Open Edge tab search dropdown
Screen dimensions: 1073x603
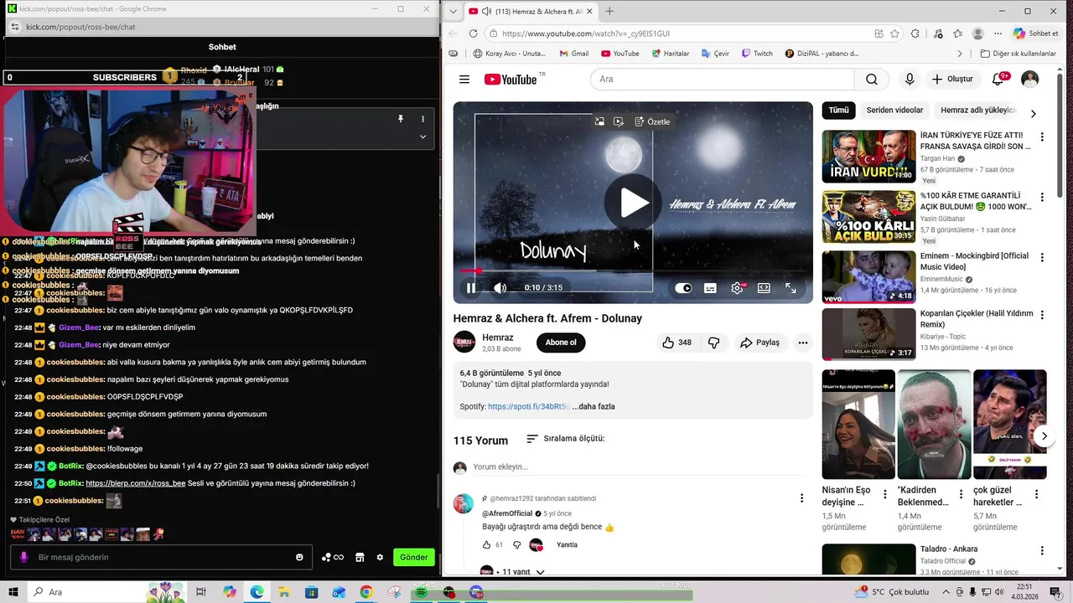click(x=454, y=11)
